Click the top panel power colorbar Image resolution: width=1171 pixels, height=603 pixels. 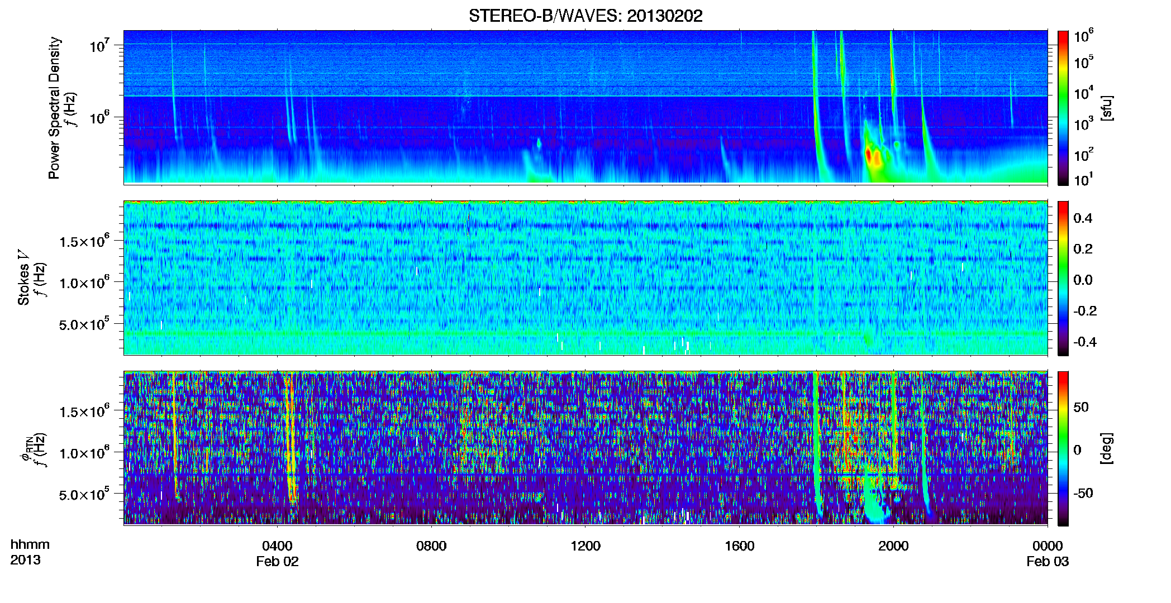[x=1063, y=107]
